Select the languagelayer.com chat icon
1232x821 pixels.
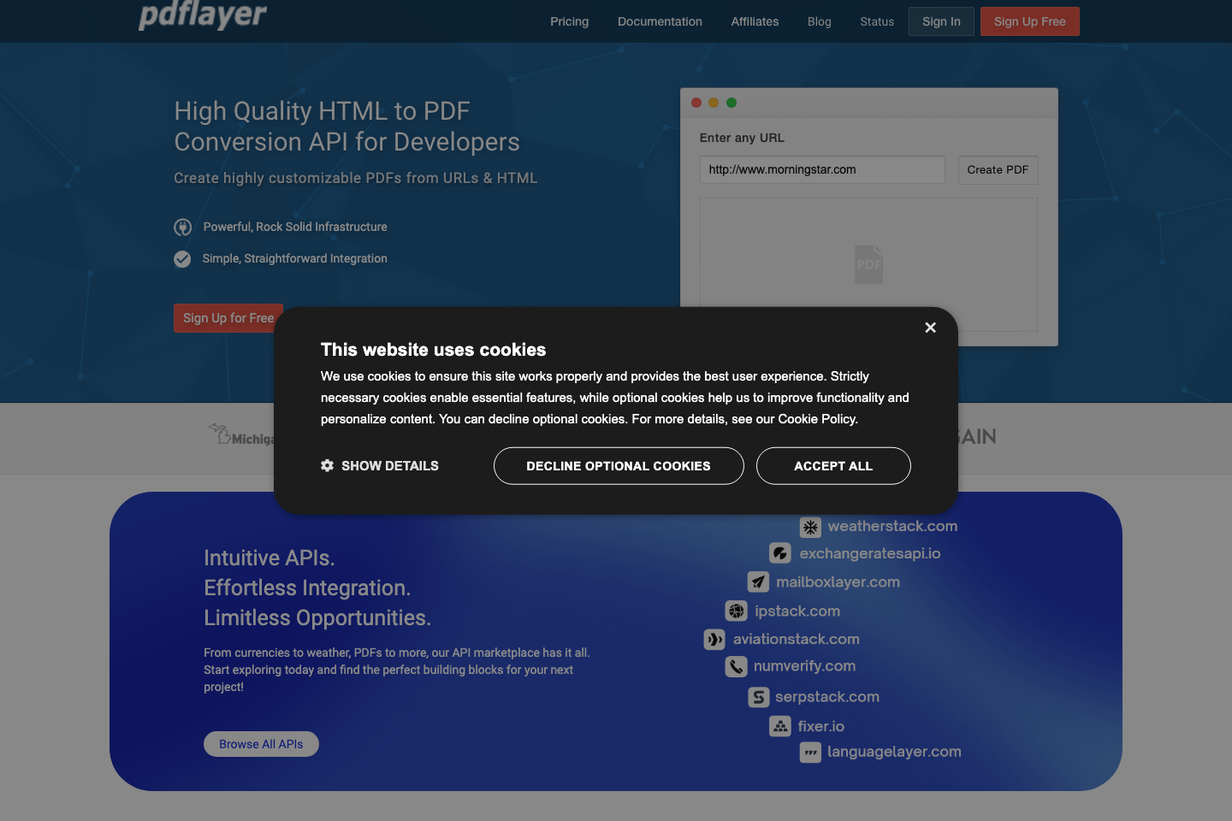810,753
